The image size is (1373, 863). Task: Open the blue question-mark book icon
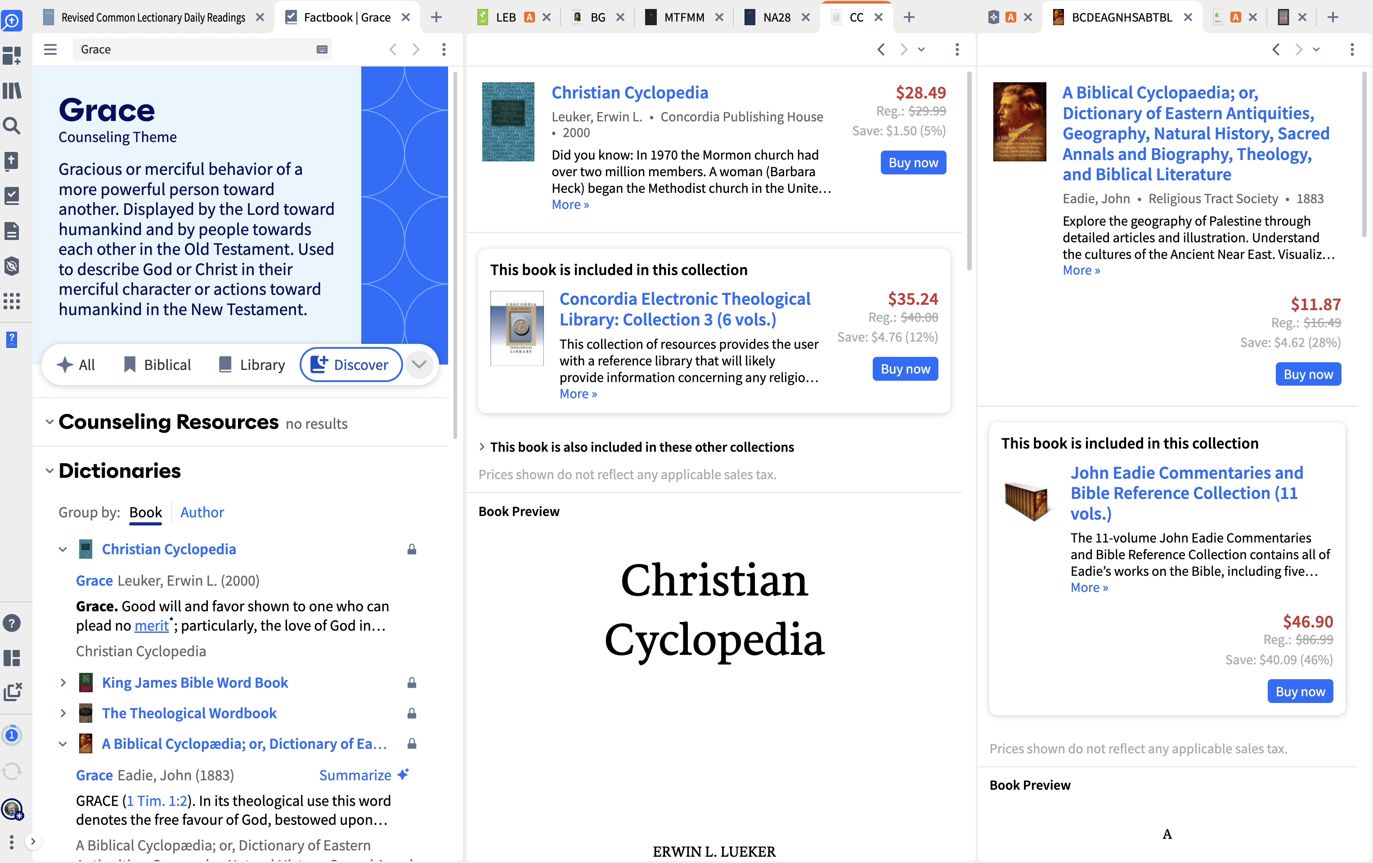pos(12,339)
